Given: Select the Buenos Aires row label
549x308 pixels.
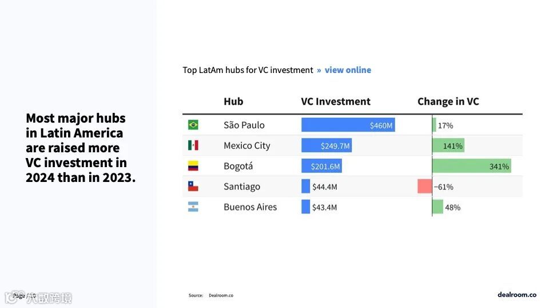Looking at the screenshot, I should (x=250, y=207).
